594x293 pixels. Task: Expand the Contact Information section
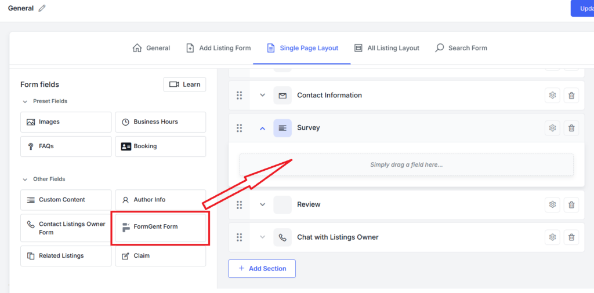[262, 96]
